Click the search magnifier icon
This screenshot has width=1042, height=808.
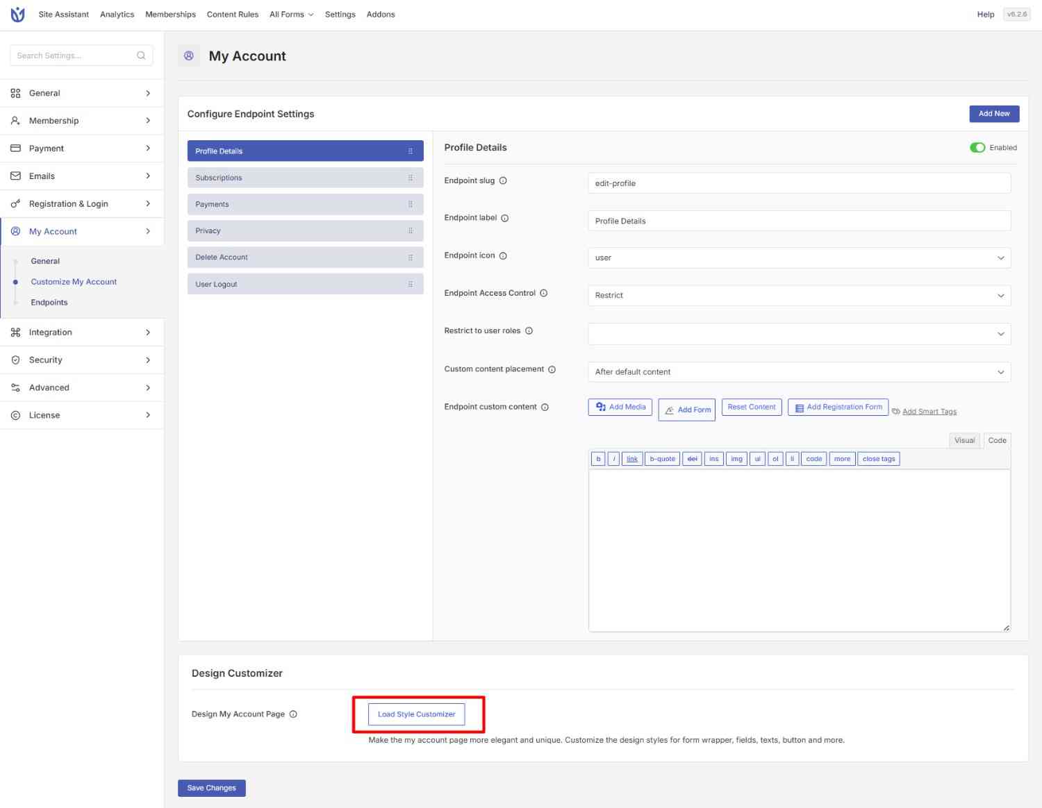click(x=141, y=56)
